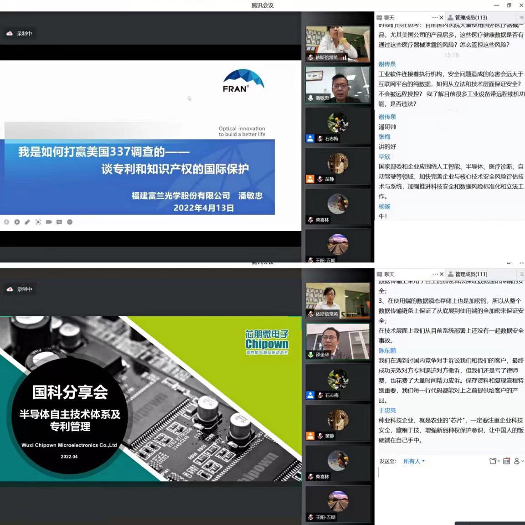This screenshot has width=525, height=525.
Task: Open chat more options beside 管理成员(111)
Action: point(435,274)
